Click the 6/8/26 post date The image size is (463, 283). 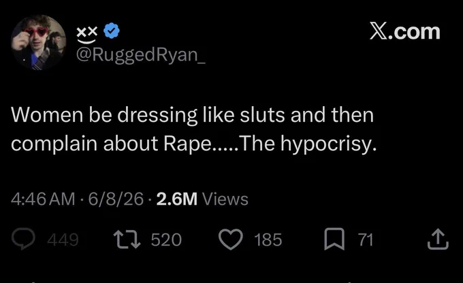(x=116, y=199)
